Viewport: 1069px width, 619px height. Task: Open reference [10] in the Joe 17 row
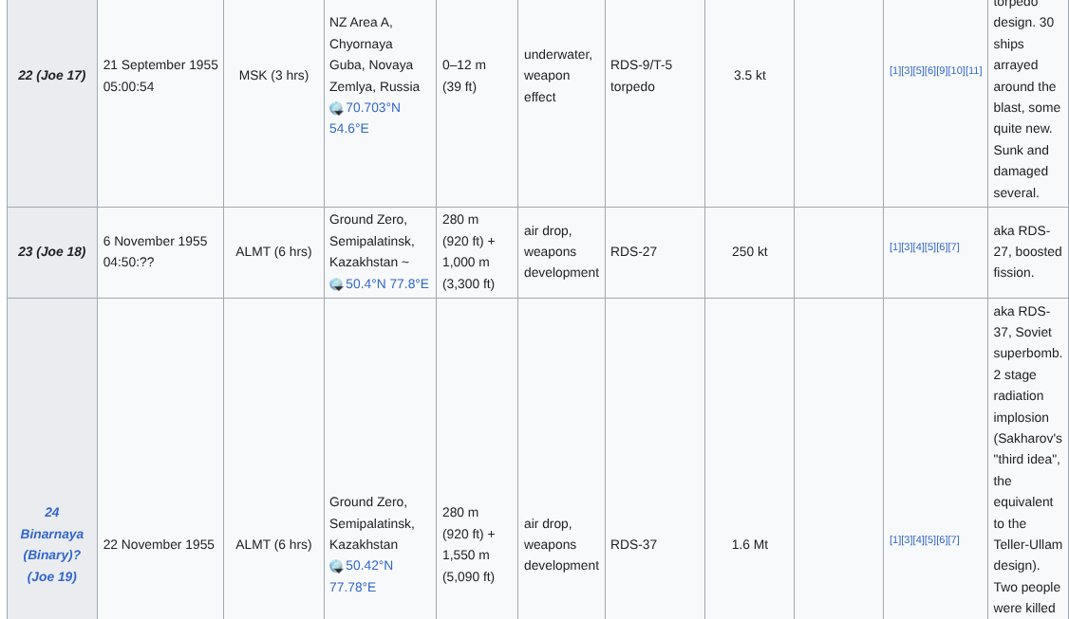click(x=957, y=71)
